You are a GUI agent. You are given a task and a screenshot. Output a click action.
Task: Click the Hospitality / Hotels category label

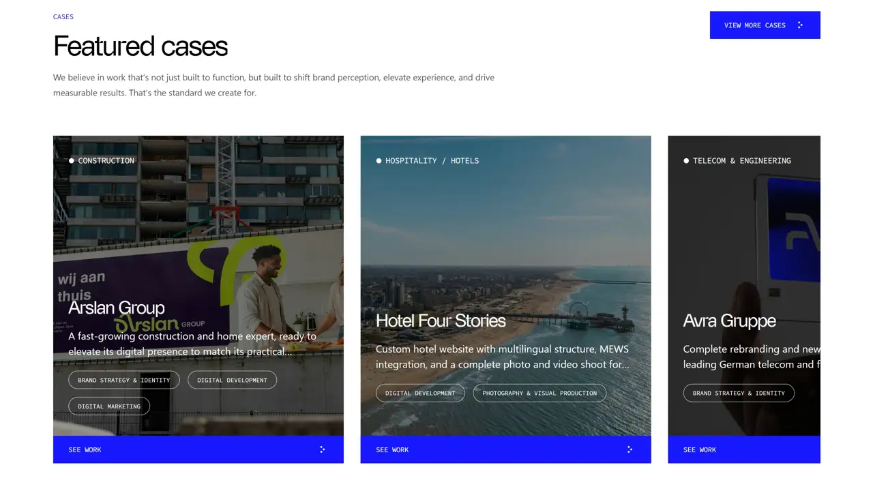tap(428, 161)
